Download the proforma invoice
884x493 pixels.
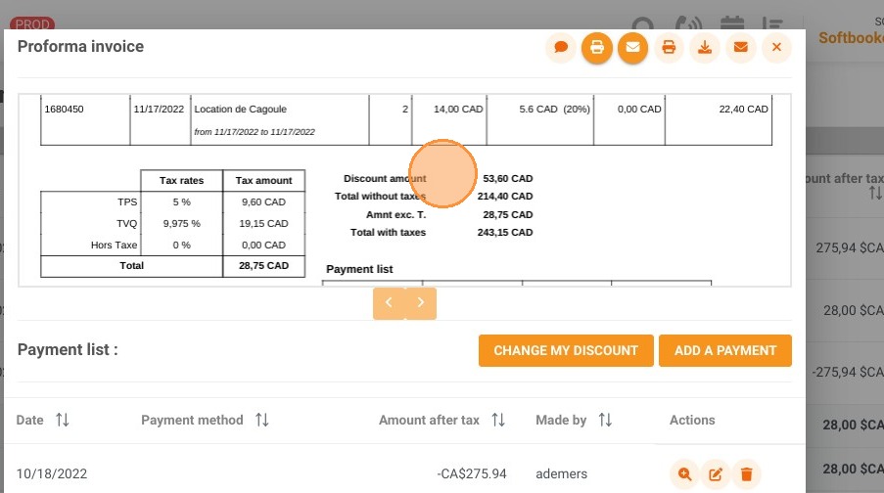click(705, 47)
